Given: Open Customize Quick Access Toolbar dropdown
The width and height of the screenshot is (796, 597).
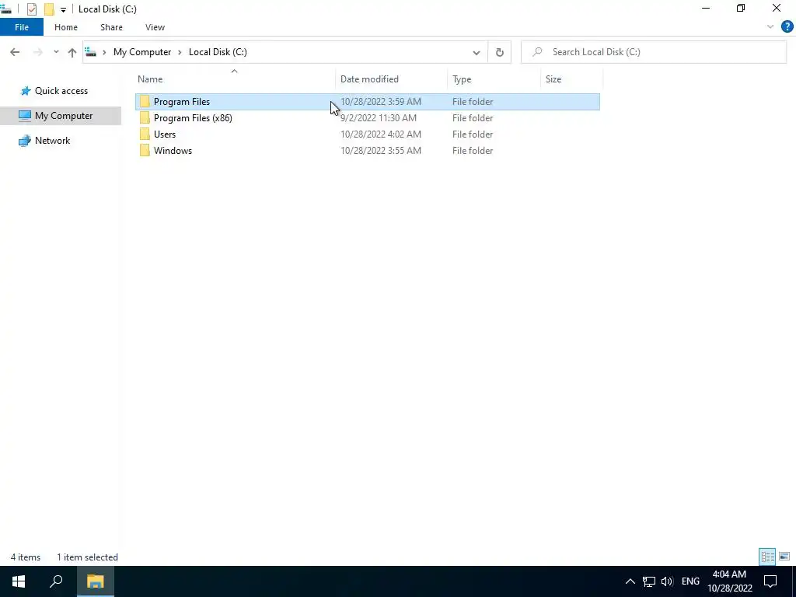Looking at the screenshot, I should (x=63, y=9).
